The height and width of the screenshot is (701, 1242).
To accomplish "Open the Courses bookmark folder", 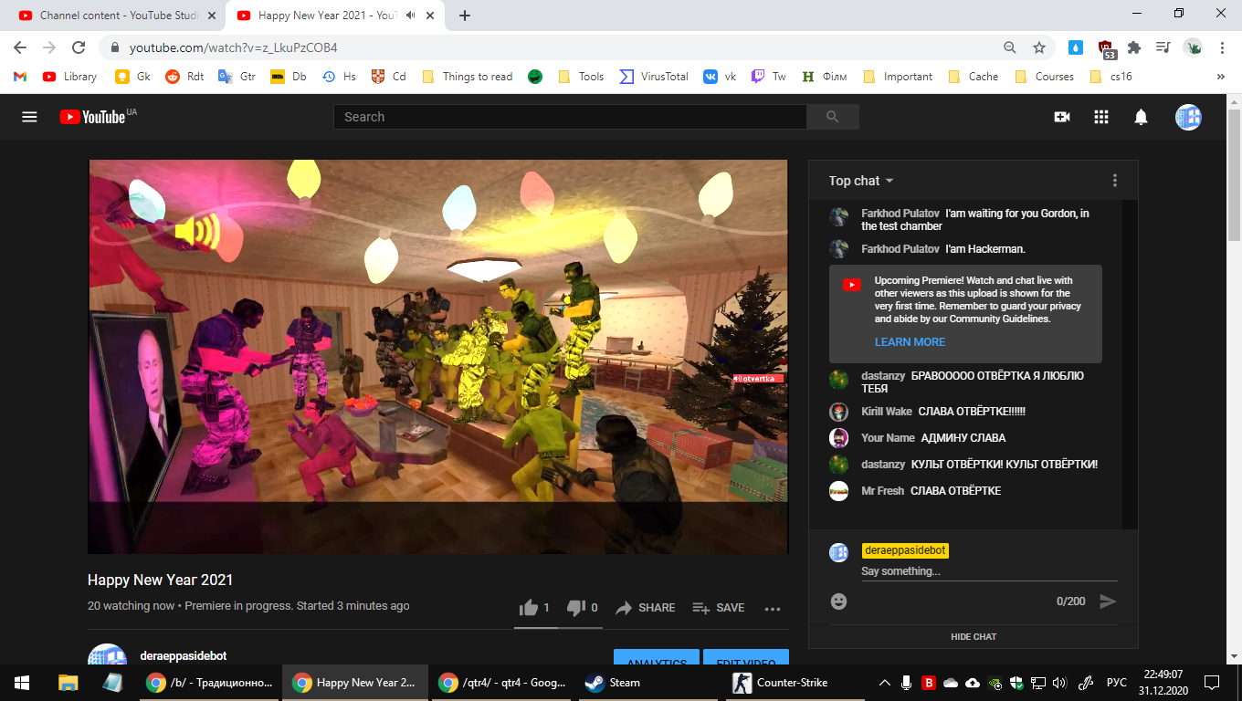I will click(1044, 77).
